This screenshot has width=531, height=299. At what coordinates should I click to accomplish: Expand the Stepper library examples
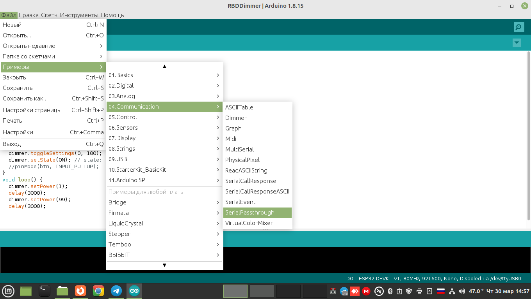[x=164, y=234]
